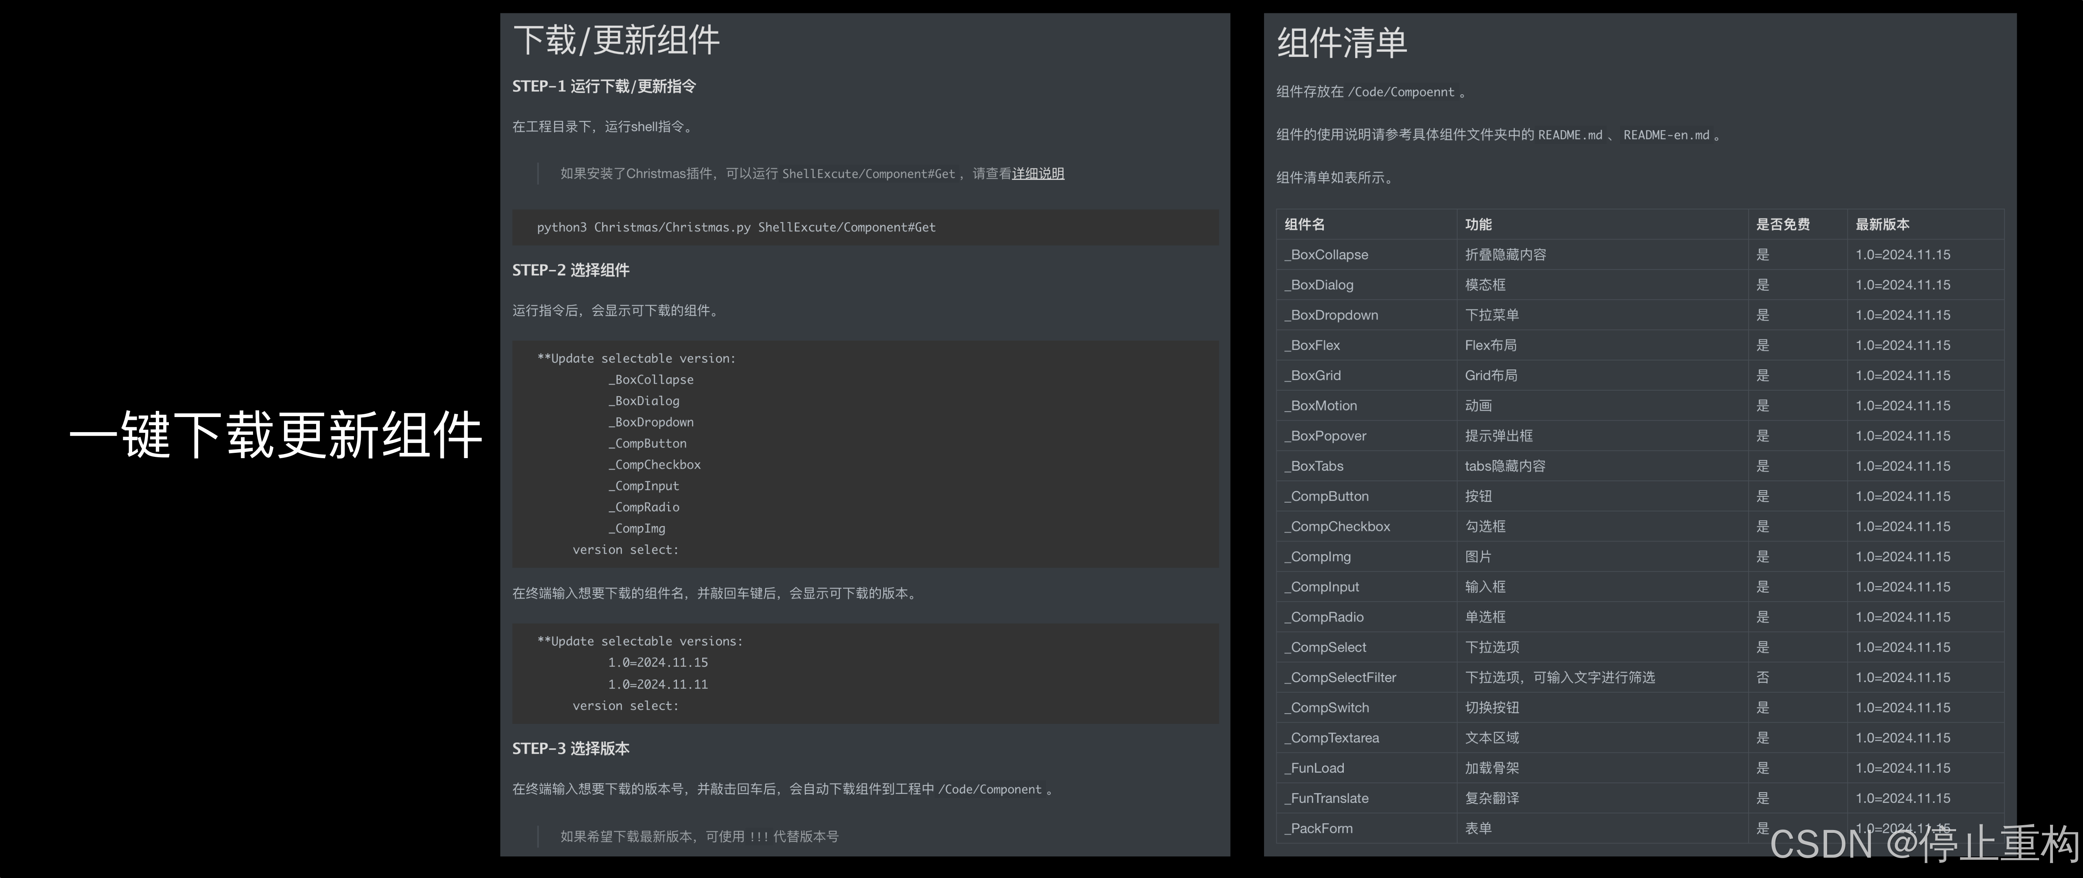Click the _CompSelectFilter table cell
This screenshot has width=2083, height=878.
(1340, 678)
